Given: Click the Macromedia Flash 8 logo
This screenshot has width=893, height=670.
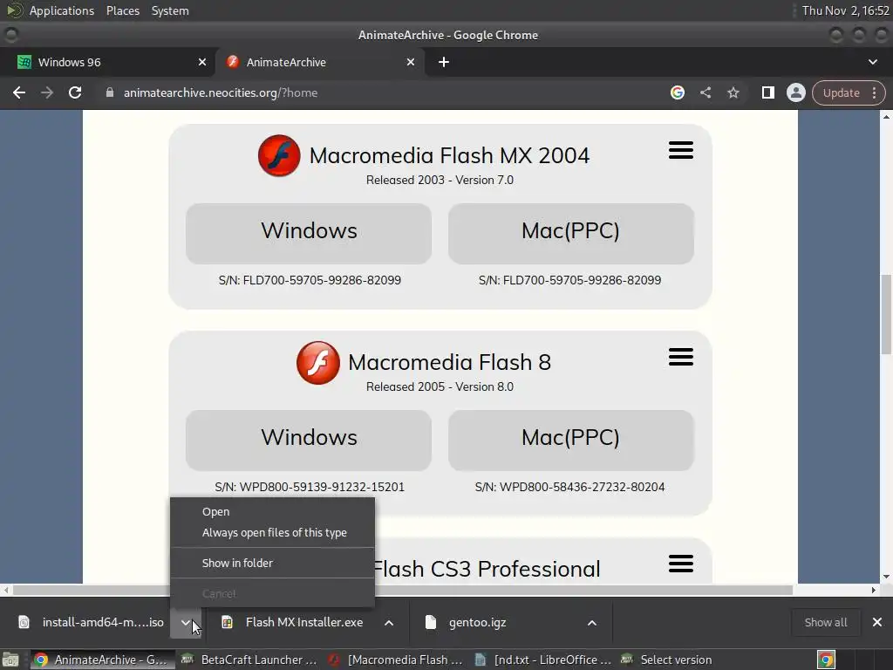Looking at the screenshot, I should coord(317,362).
